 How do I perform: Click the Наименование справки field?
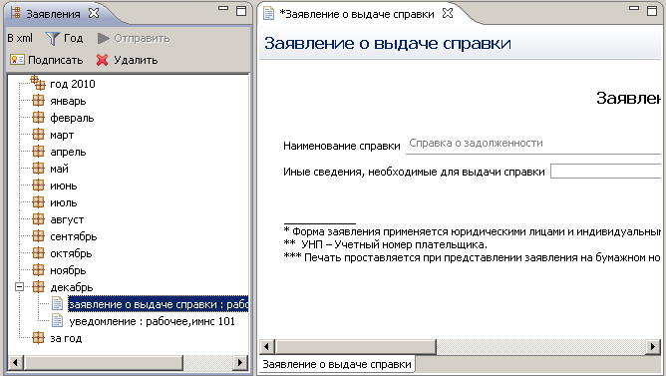533,145
